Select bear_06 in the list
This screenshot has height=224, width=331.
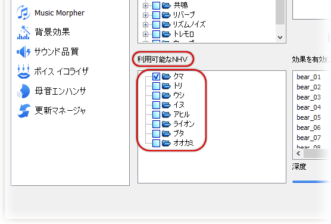(x=308, y=127)
